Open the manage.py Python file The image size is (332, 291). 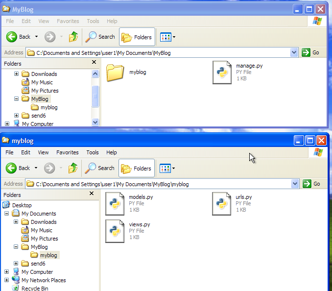[x=222, y=73]
